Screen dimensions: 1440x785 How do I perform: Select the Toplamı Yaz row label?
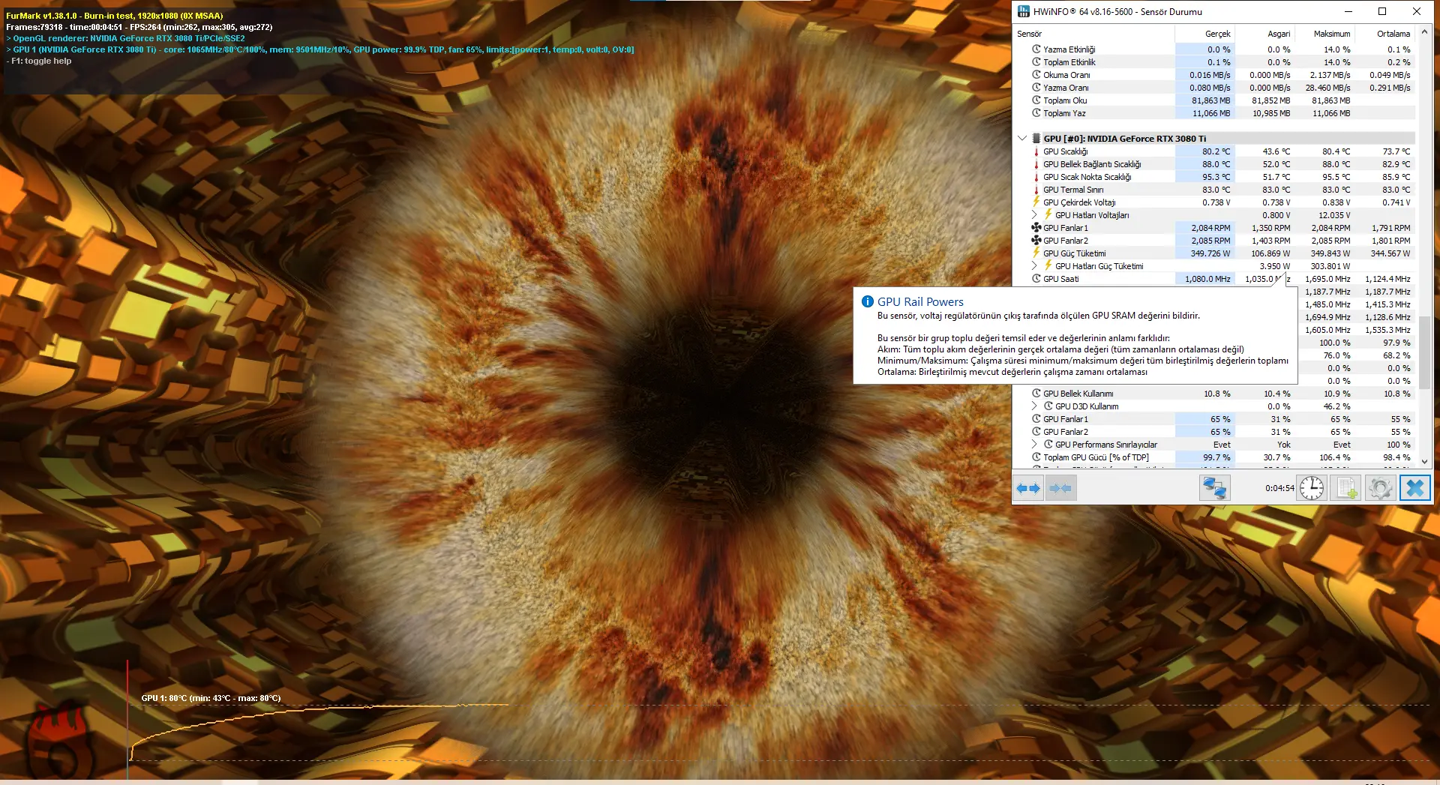click(1064, 113)
